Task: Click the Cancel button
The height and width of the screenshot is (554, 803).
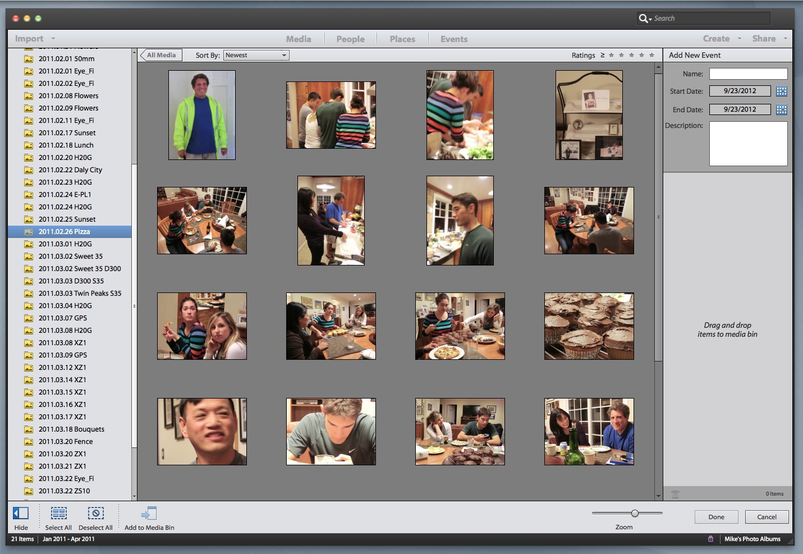Action: click(x=767, y=517)
